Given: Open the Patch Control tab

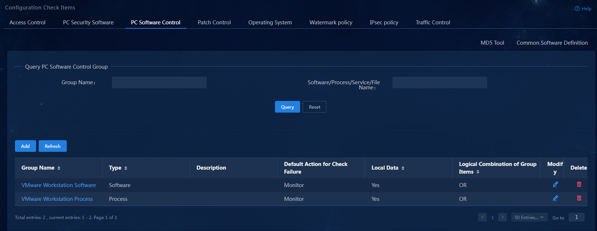Looking at the screenshot, I should click(214, 23).
